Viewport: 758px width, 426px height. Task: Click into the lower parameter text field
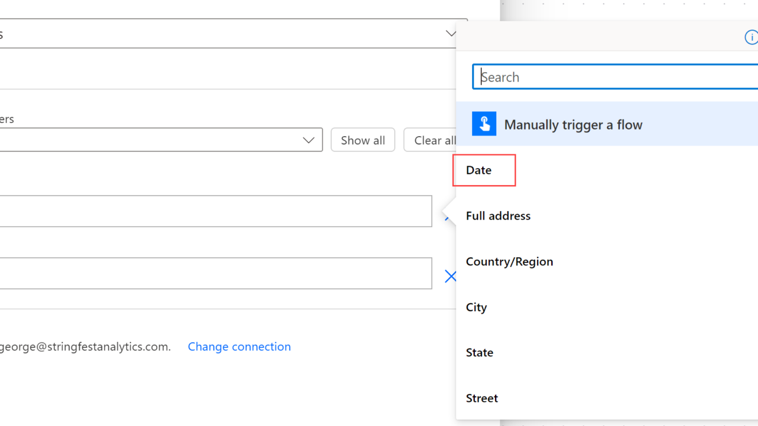(213, 273)
